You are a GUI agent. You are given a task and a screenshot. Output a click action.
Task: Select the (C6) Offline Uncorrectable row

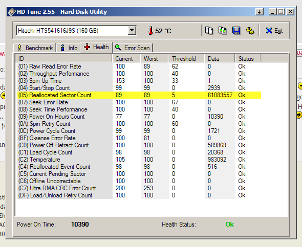[139, 181]
